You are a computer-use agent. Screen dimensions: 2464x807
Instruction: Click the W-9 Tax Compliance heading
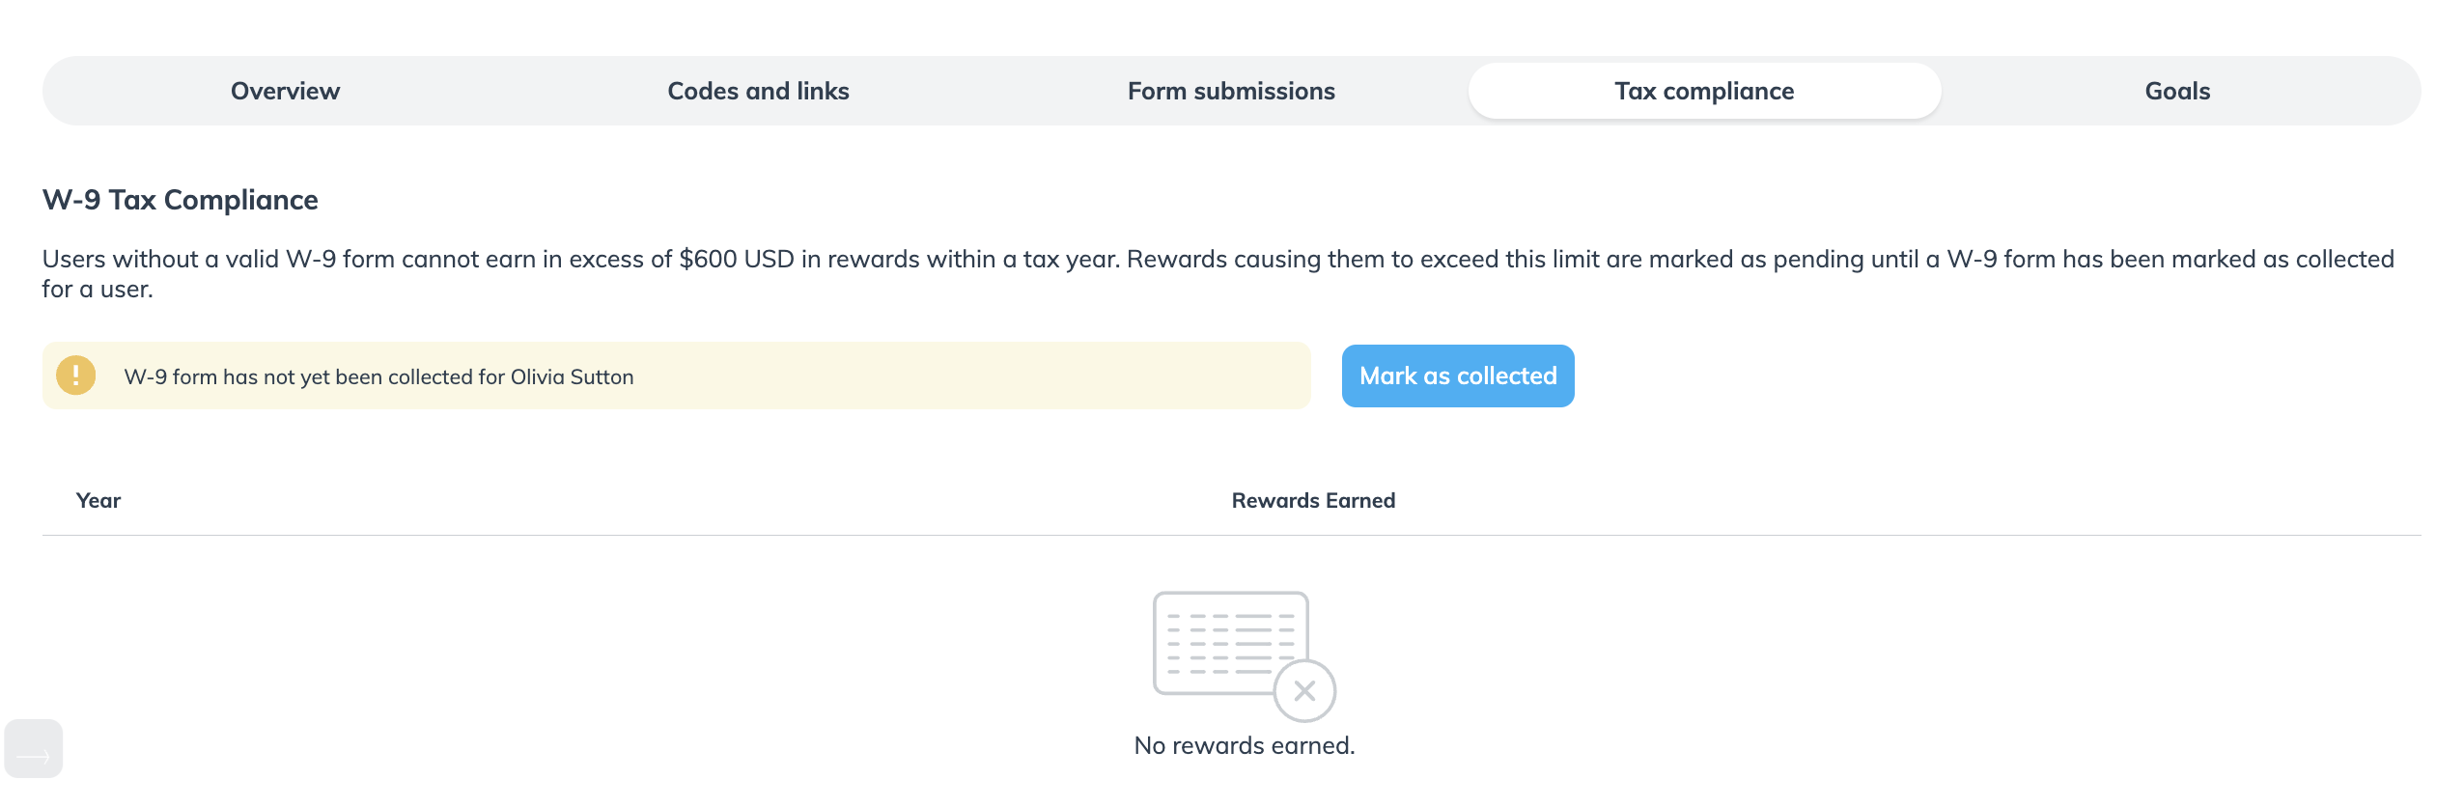(x=181, y=200)
